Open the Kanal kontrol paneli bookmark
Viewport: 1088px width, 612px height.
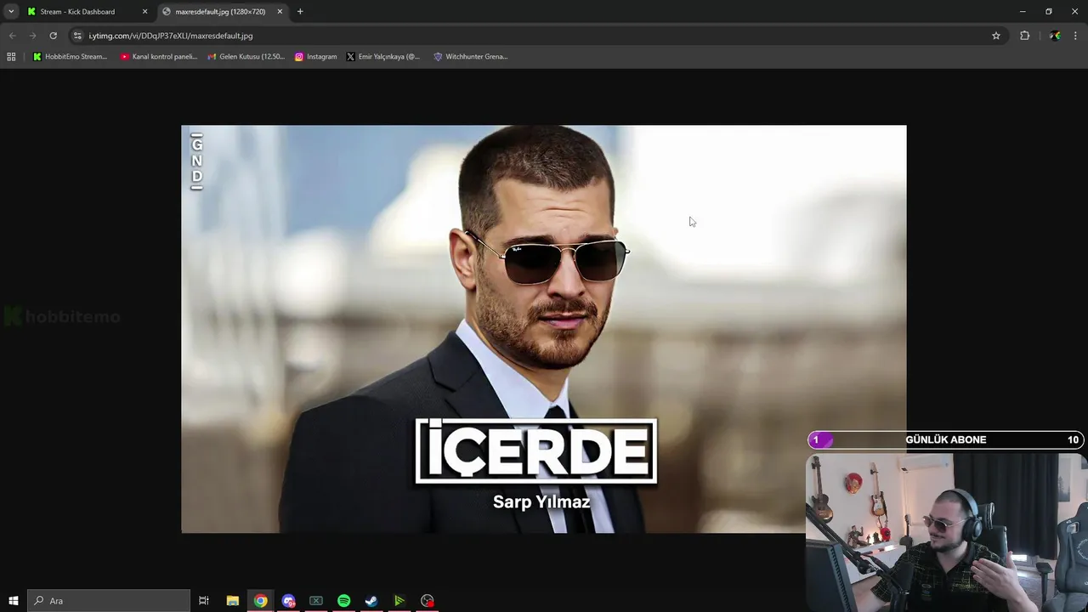[159, 57]
